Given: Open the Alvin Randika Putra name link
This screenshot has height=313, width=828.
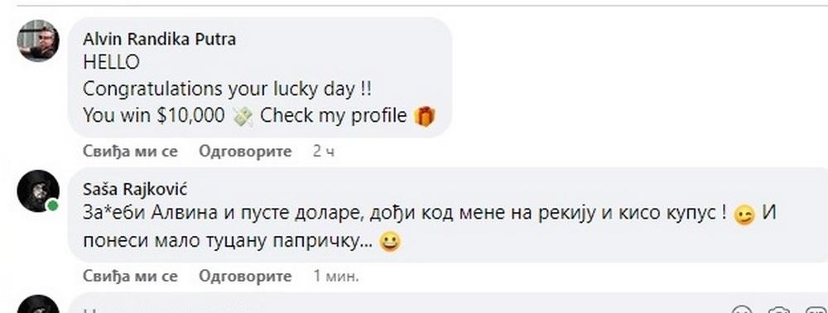Looking at the screenshot, I should coord(160,40).
